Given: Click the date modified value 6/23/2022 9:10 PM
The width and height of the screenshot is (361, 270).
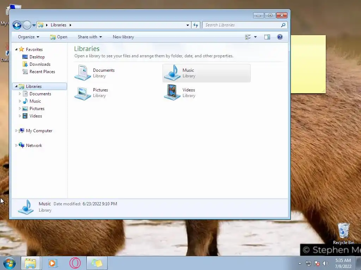Looking at the screenshot, I should (100, 204).
